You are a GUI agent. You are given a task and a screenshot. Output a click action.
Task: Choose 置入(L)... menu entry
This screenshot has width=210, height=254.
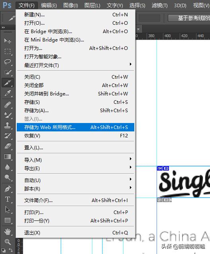(x=75, y=148)
